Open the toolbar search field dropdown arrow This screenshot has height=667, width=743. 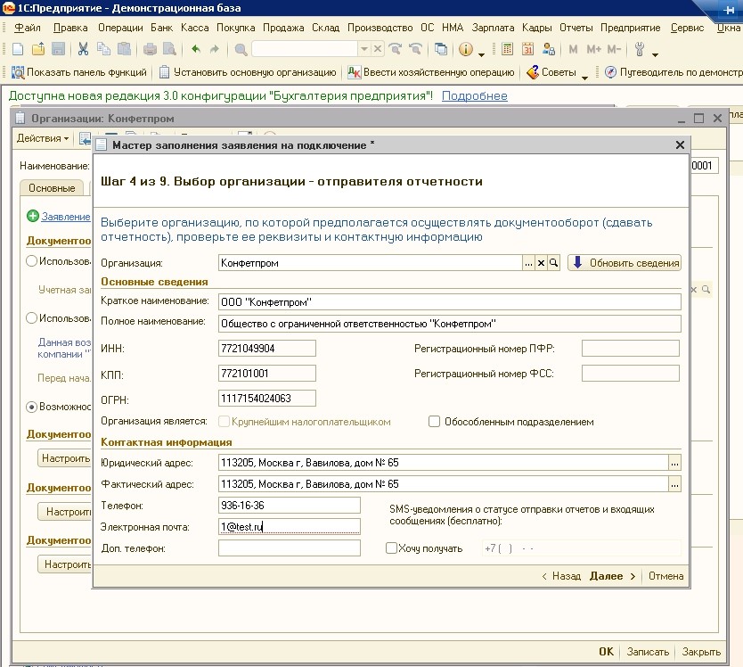click(363, 49)
